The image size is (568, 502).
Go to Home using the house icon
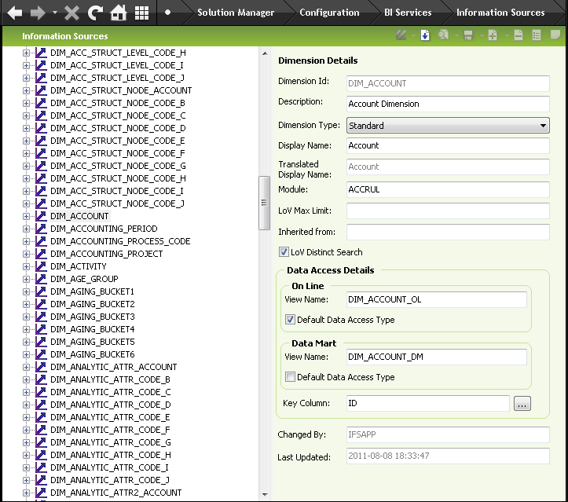(x=119, y=13)
